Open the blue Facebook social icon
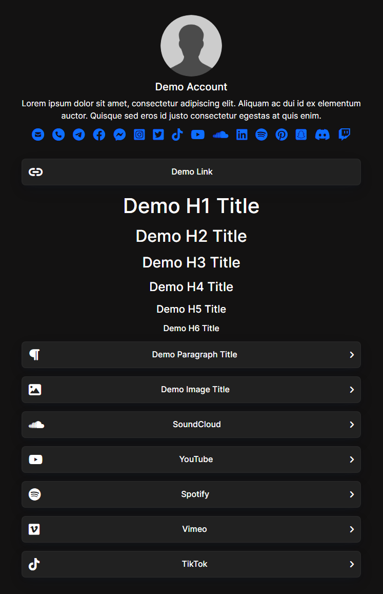Image resolution: width=383 pixels, height=594 pixels. point(99,135)
